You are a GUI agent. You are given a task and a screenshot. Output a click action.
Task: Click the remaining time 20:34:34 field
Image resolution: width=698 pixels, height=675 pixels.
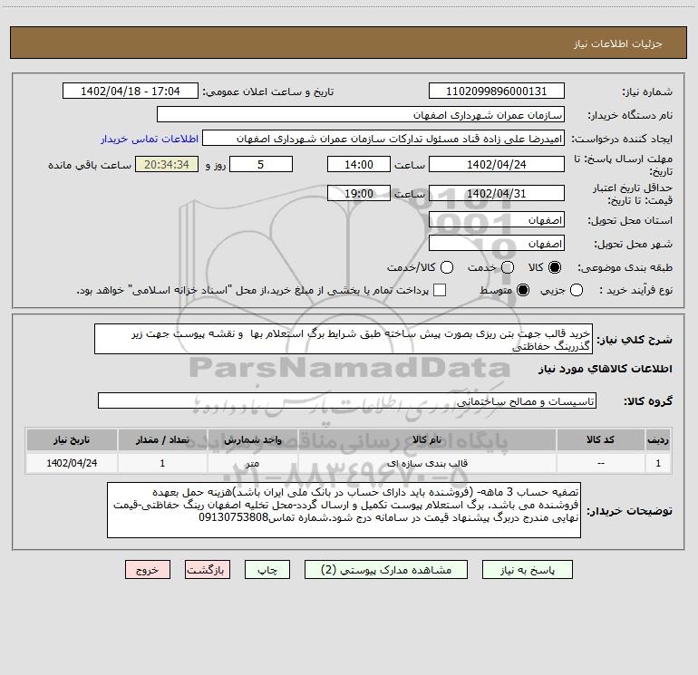click(x=167, y=164)
